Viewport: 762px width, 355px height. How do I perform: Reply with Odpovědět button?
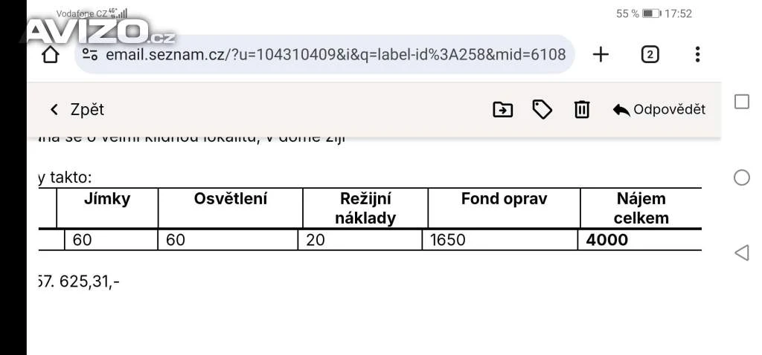[659, 110]
